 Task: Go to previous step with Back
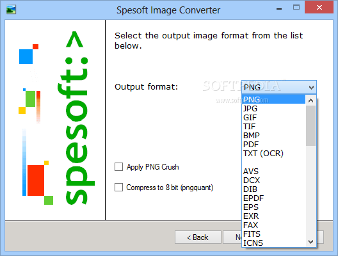tap(198, 237)
